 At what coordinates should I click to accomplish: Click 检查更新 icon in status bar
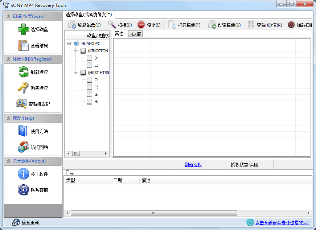(x=16, y=222)
